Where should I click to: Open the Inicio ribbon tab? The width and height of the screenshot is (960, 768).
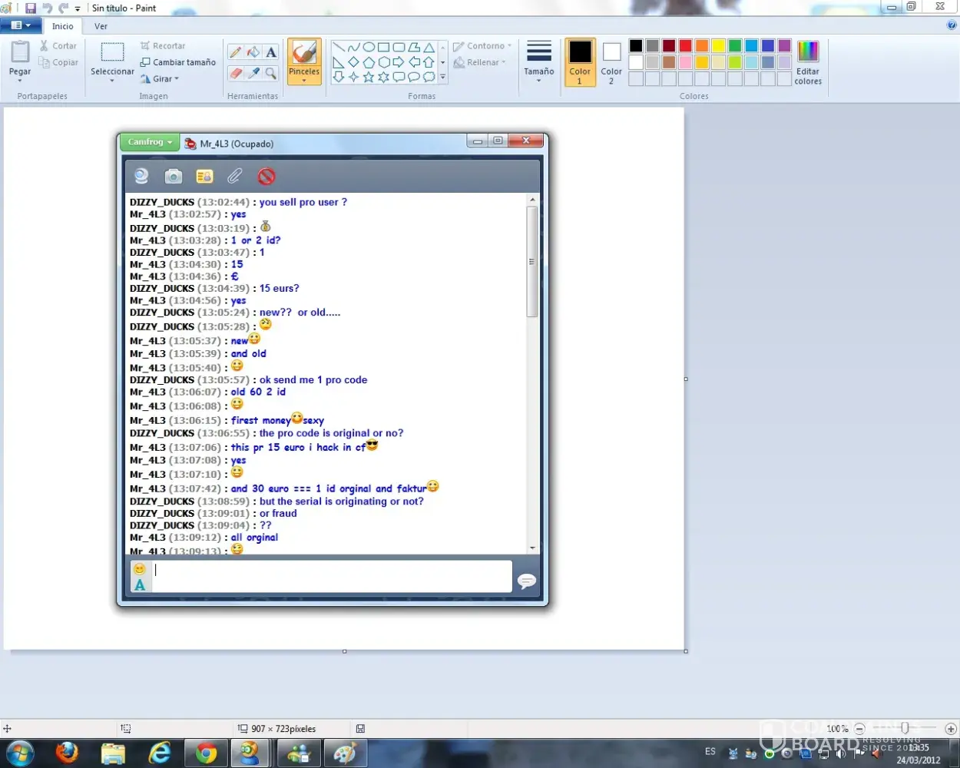point(63,26)
